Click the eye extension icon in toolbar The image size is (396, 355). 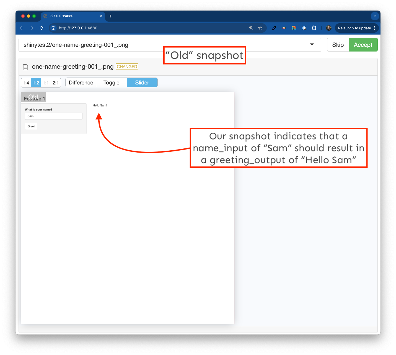tap(284, 28)
